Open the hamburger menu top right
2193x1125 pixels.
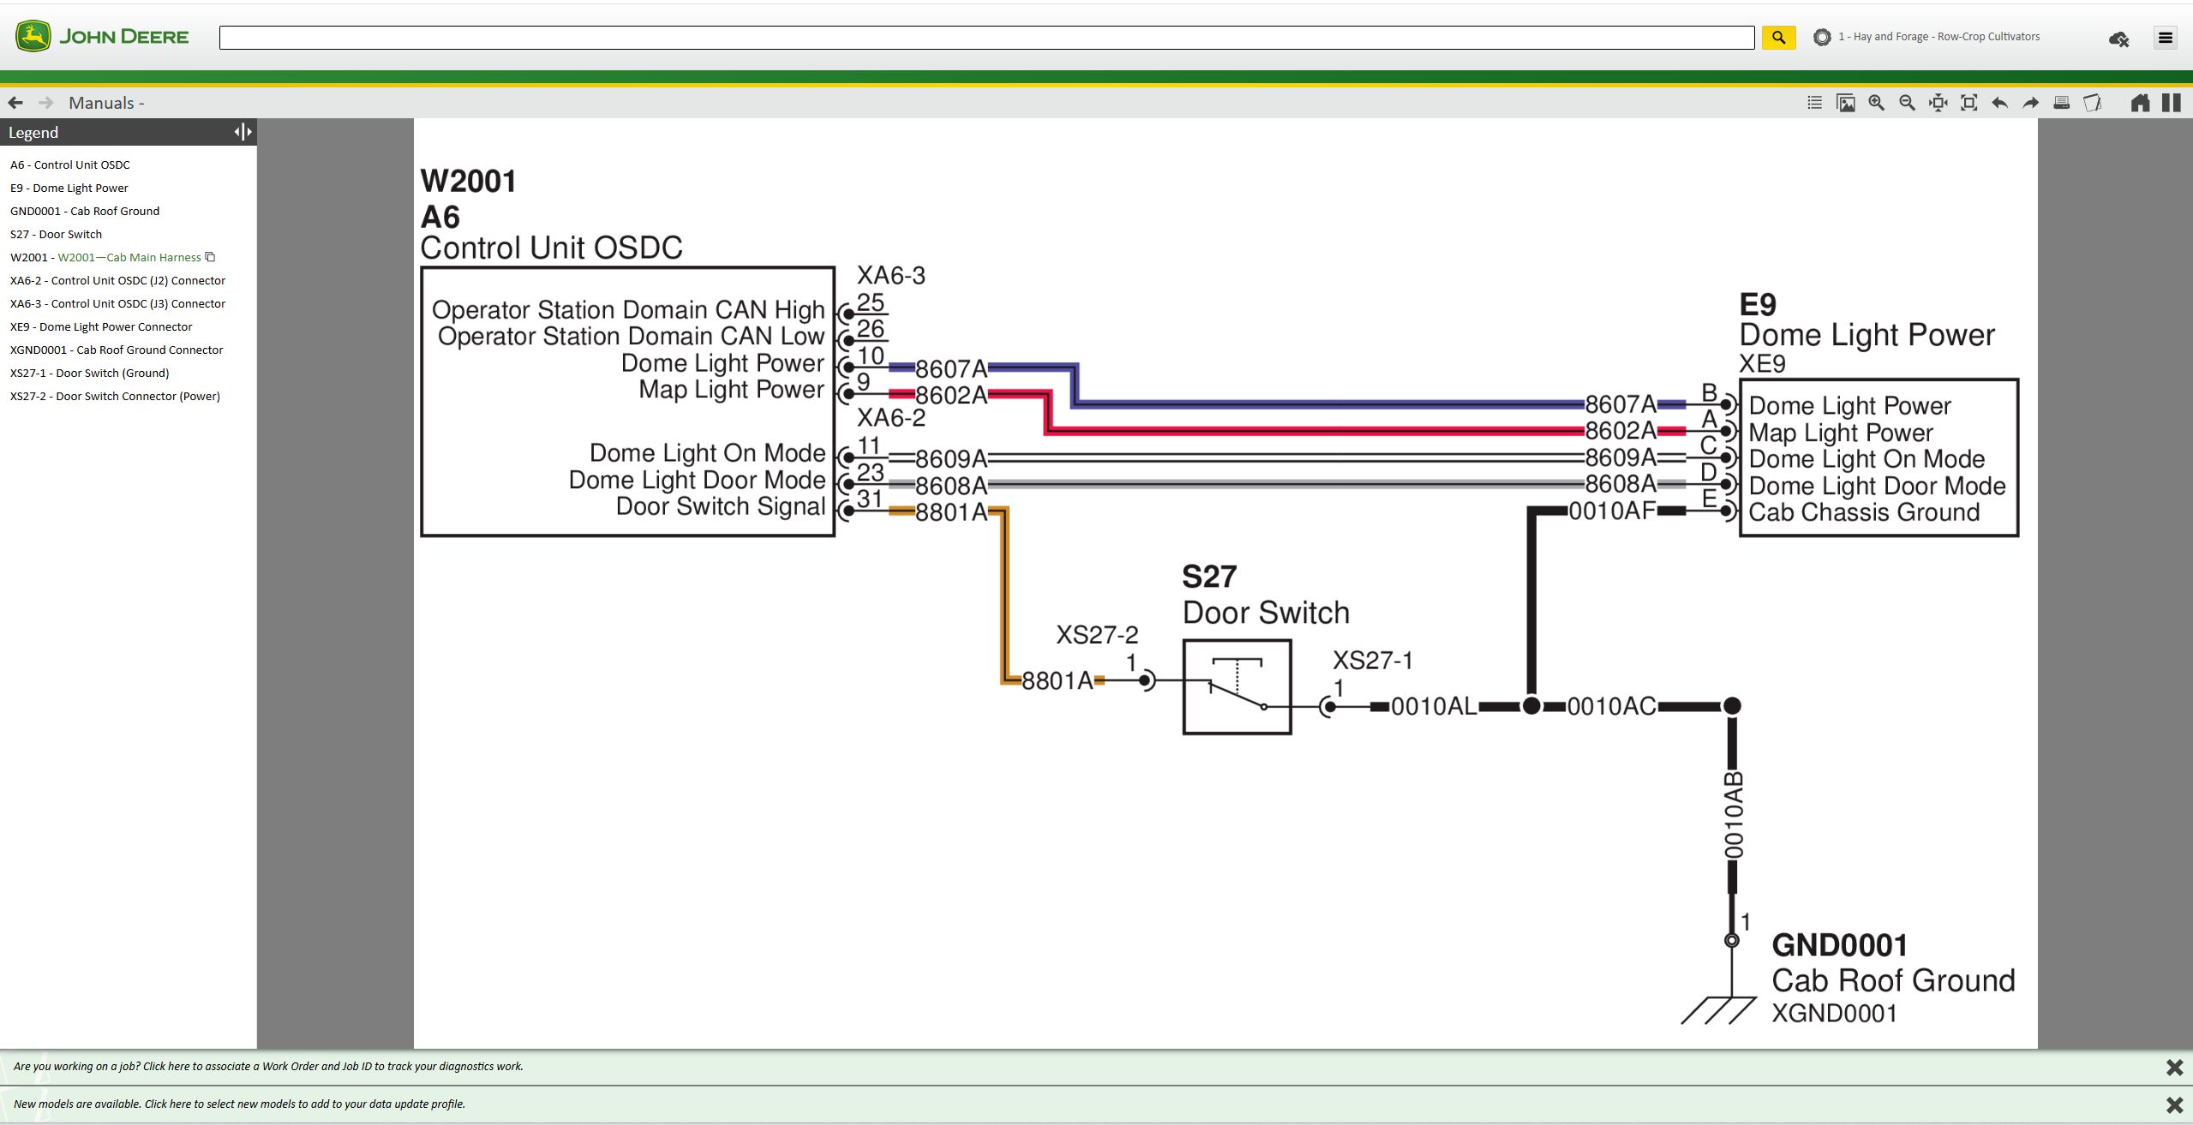click(x=2166, y=38)
